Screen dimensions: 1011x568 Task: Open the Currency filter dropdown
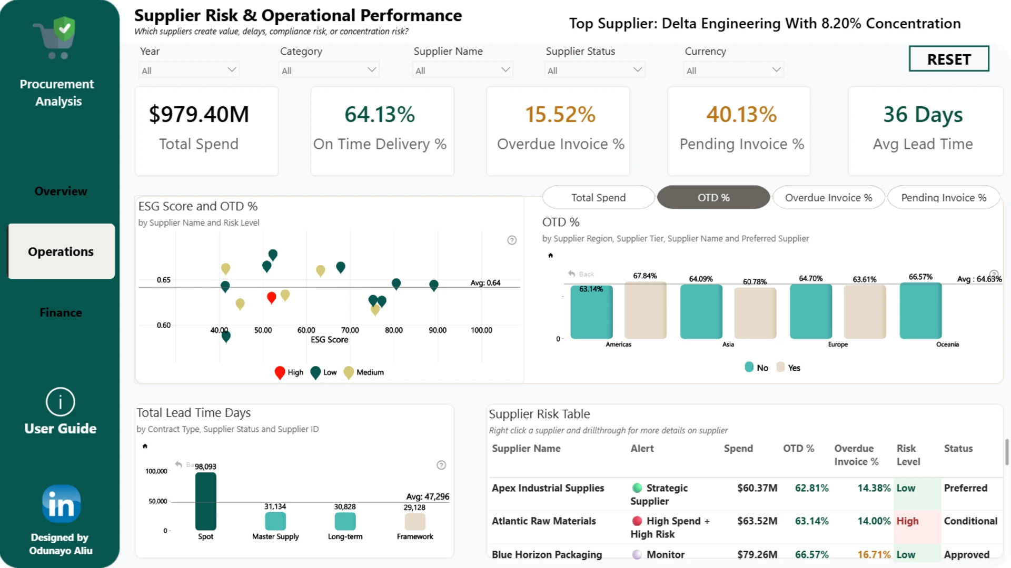pos(734,70)
